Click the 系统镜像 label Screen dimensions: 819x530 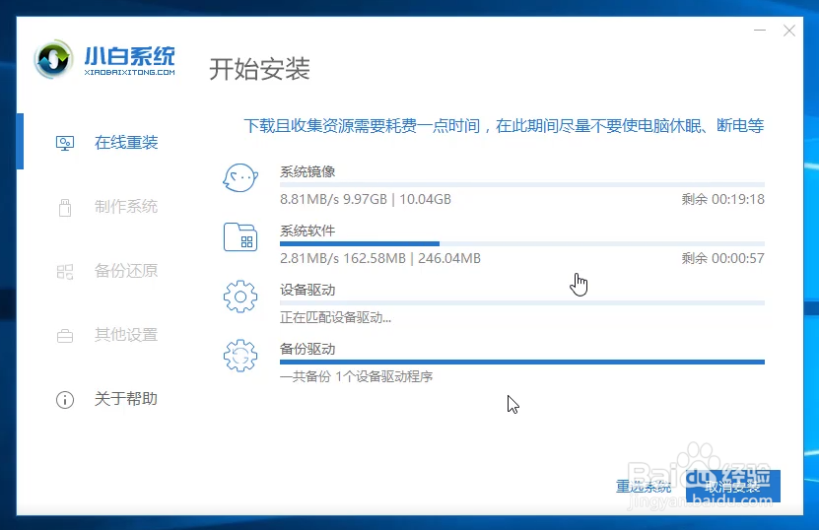click(x=307, y=171)
